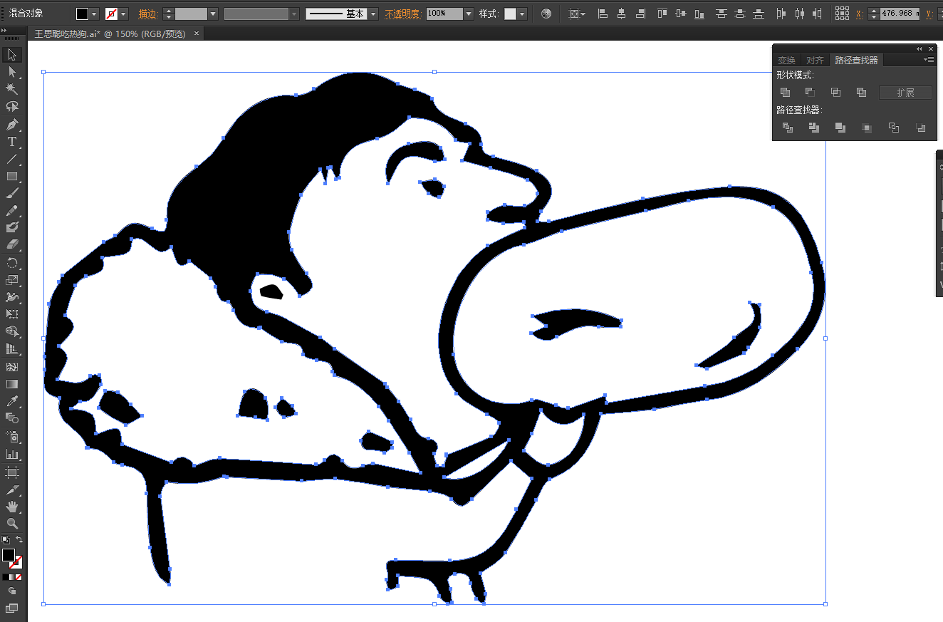This screenshot has height=622, width=943.
Task: Click Vertical Align Top in control bar
Action: pyautogui.click(x=662, y=14)
